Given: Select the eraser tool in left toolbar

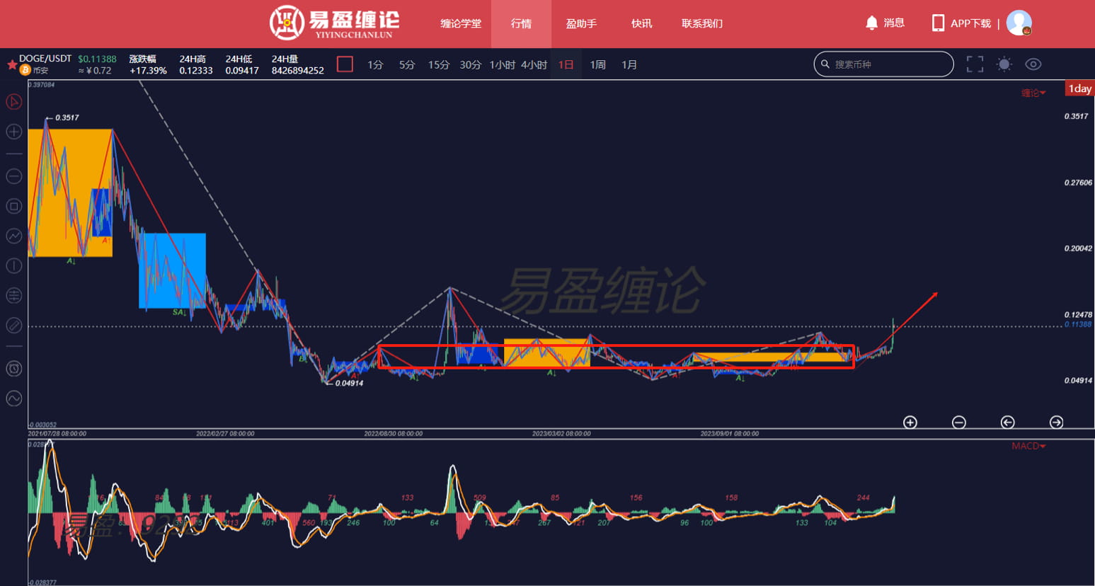Looking at the screenshot, I should (13, 325).
